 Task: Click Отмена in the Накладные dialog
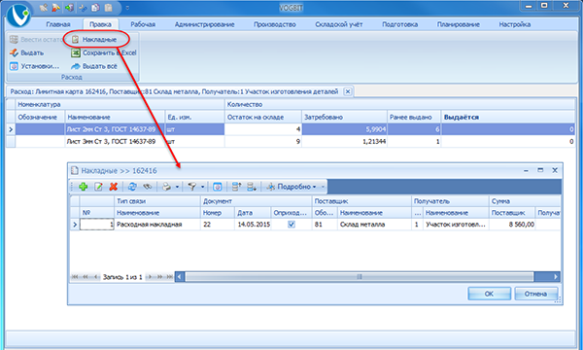pyautogui.click(x=535, y=294)
